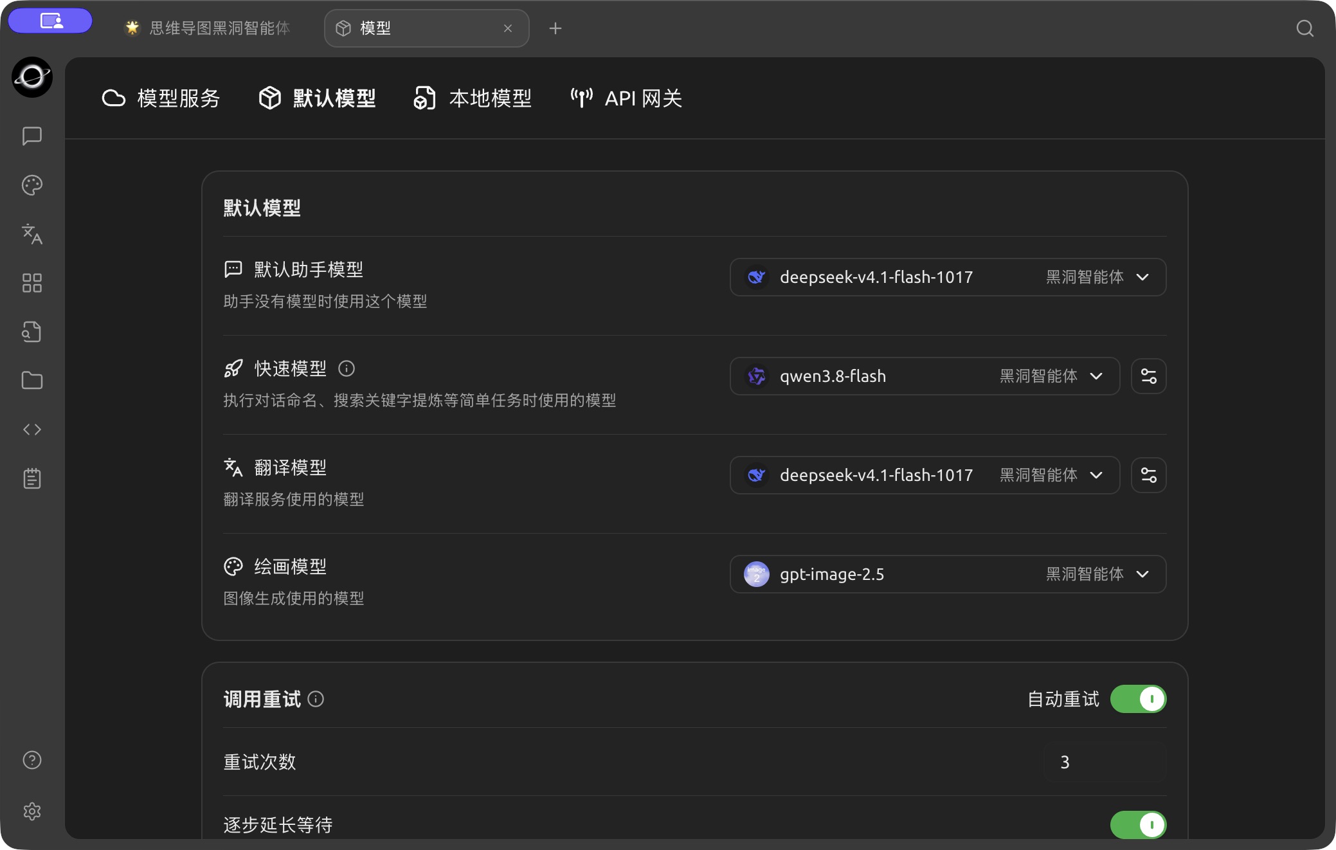Click the 默认模型 section heading

pos(262,208)
